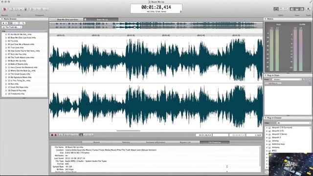Select 13 The Great Escape.m4a

point(19,74)
